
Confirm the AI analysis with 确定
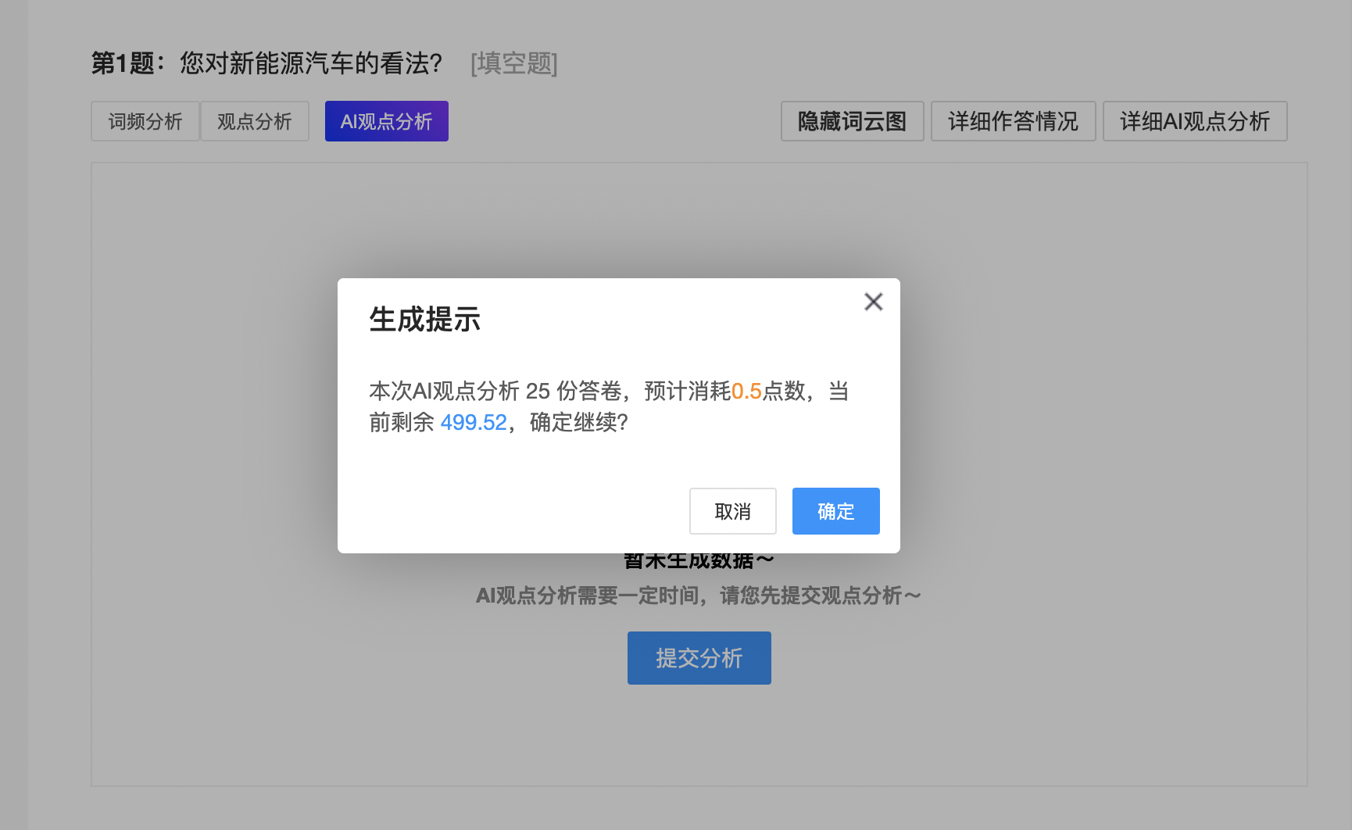tap(835, 510)
